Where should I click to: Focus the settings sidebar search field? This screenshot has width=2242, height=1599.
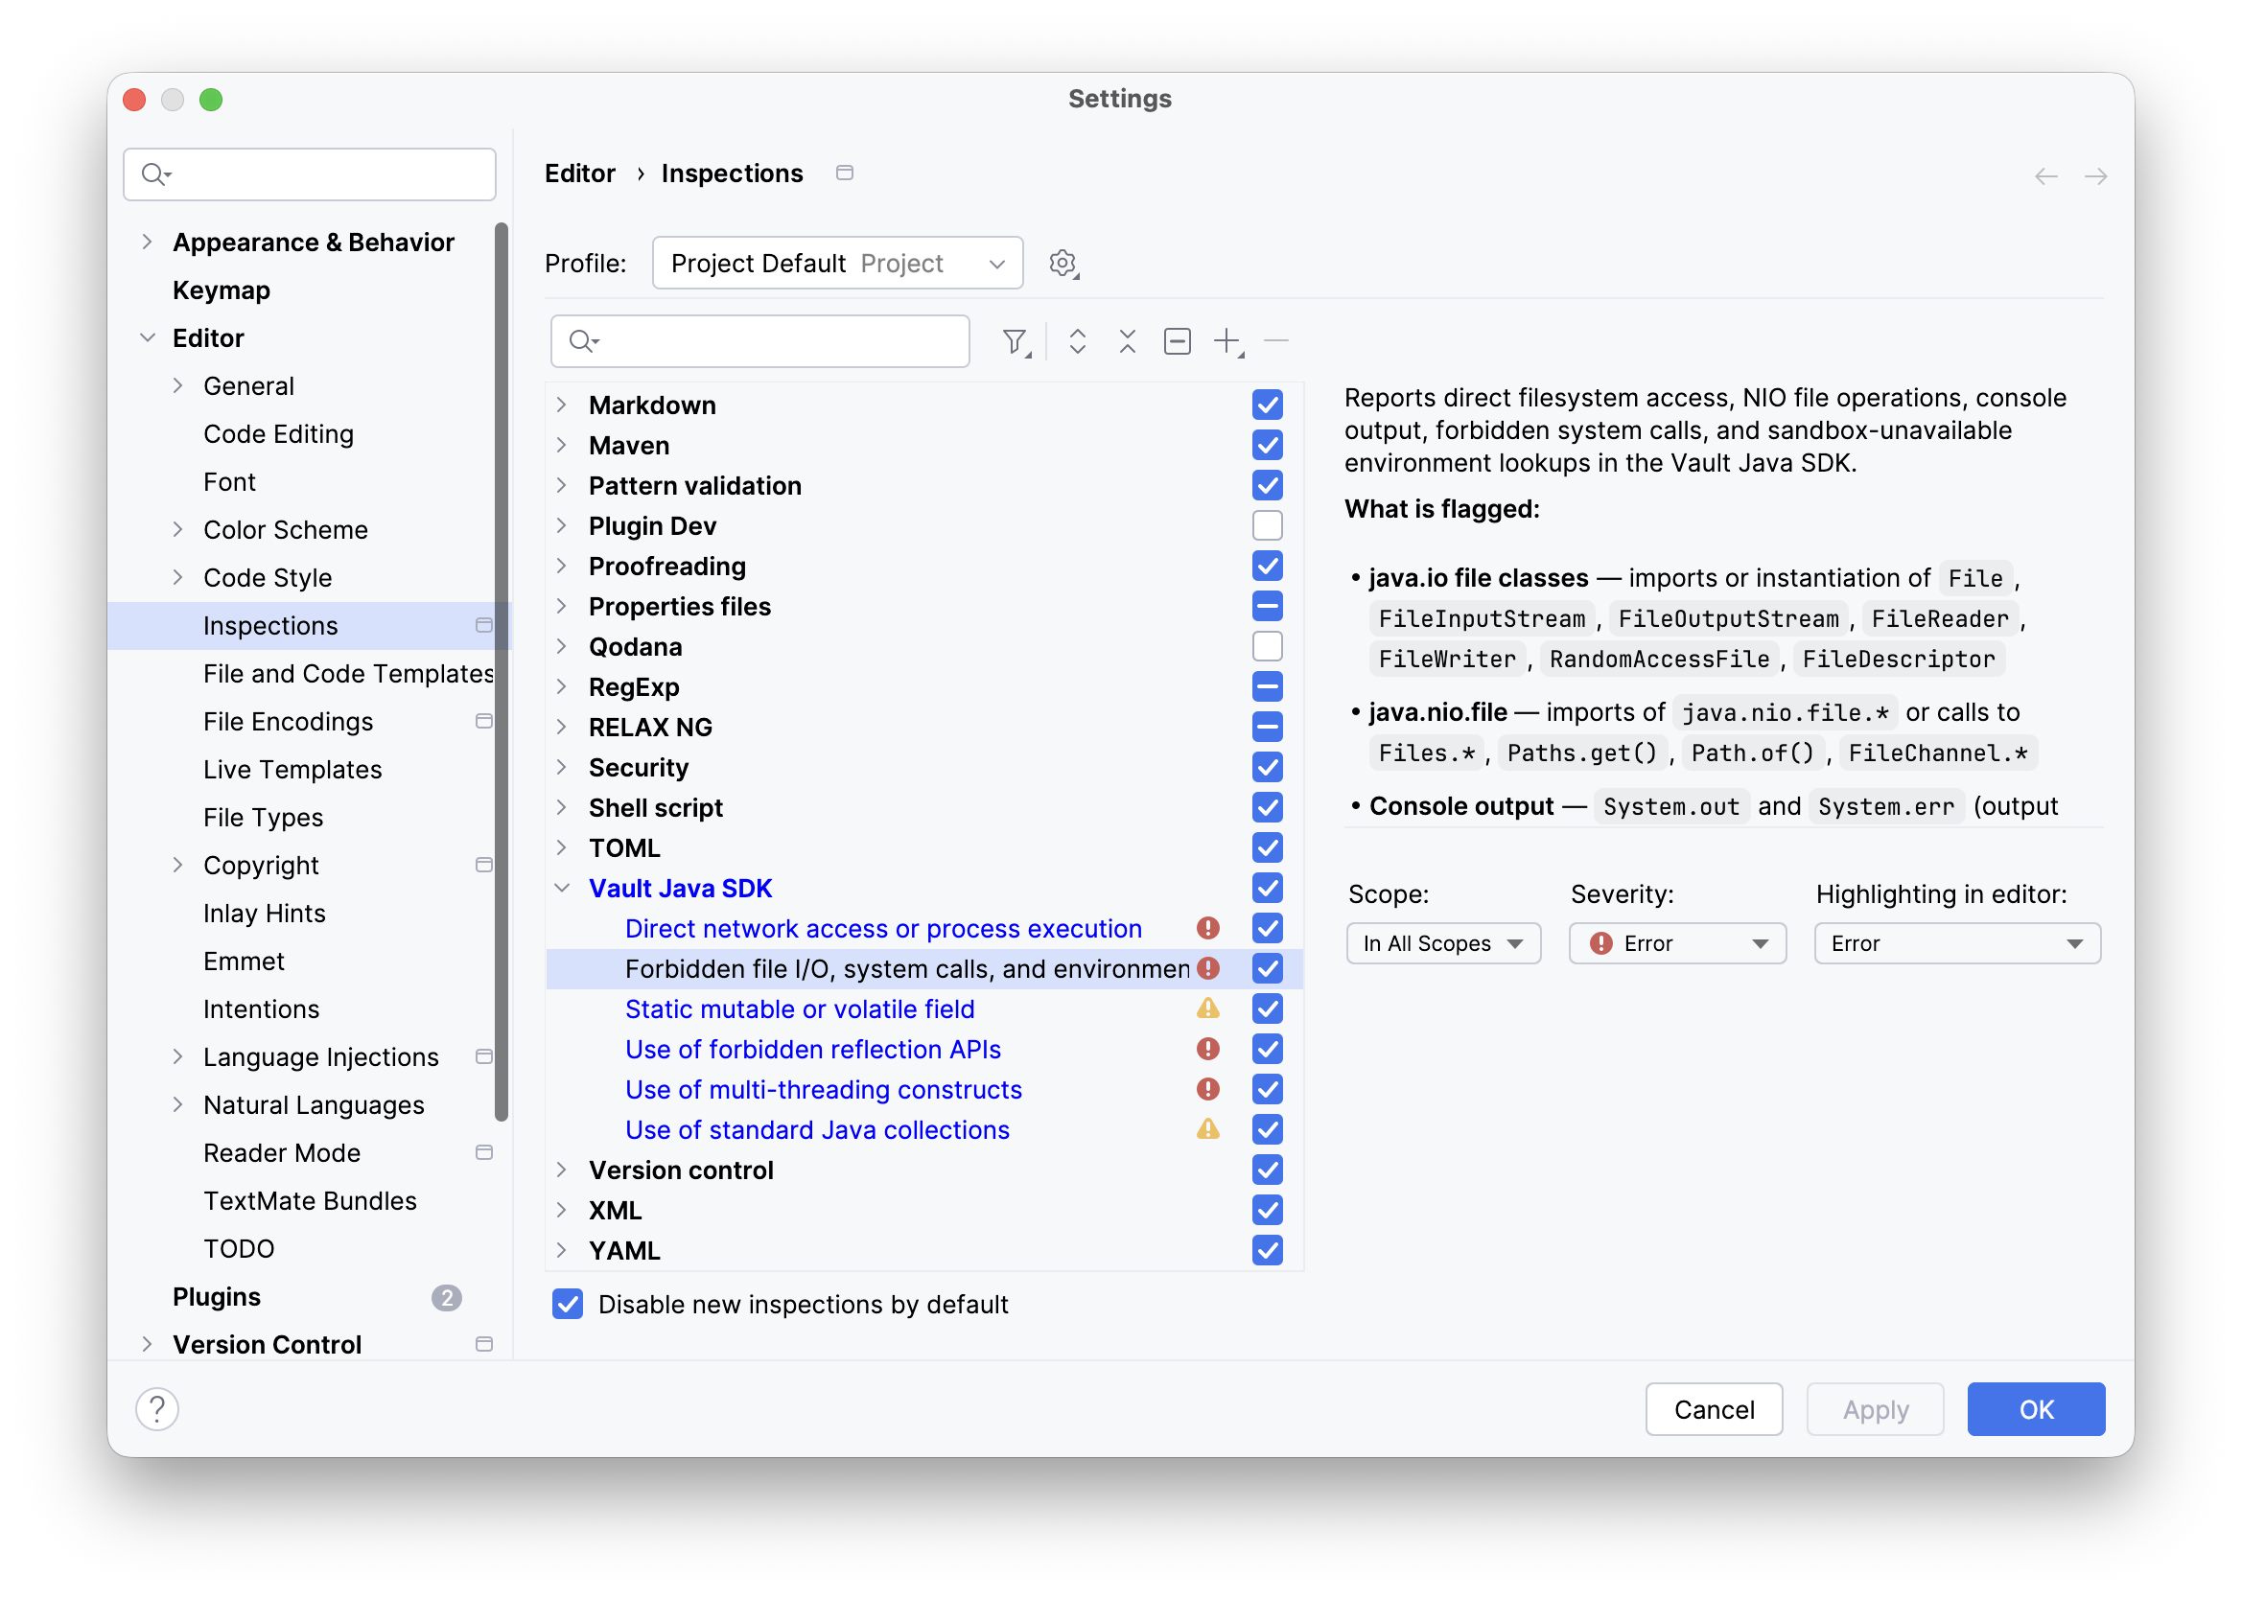(309, 174)
